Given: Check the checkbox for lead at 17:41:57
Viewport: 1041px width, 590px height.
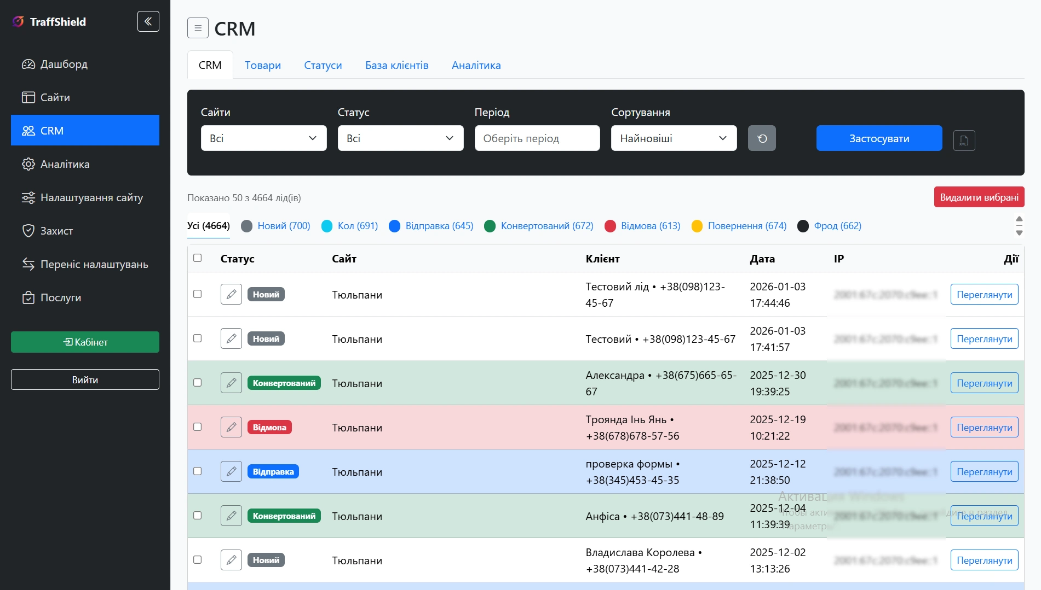Looking at the screenshot, I should point(198,338).
